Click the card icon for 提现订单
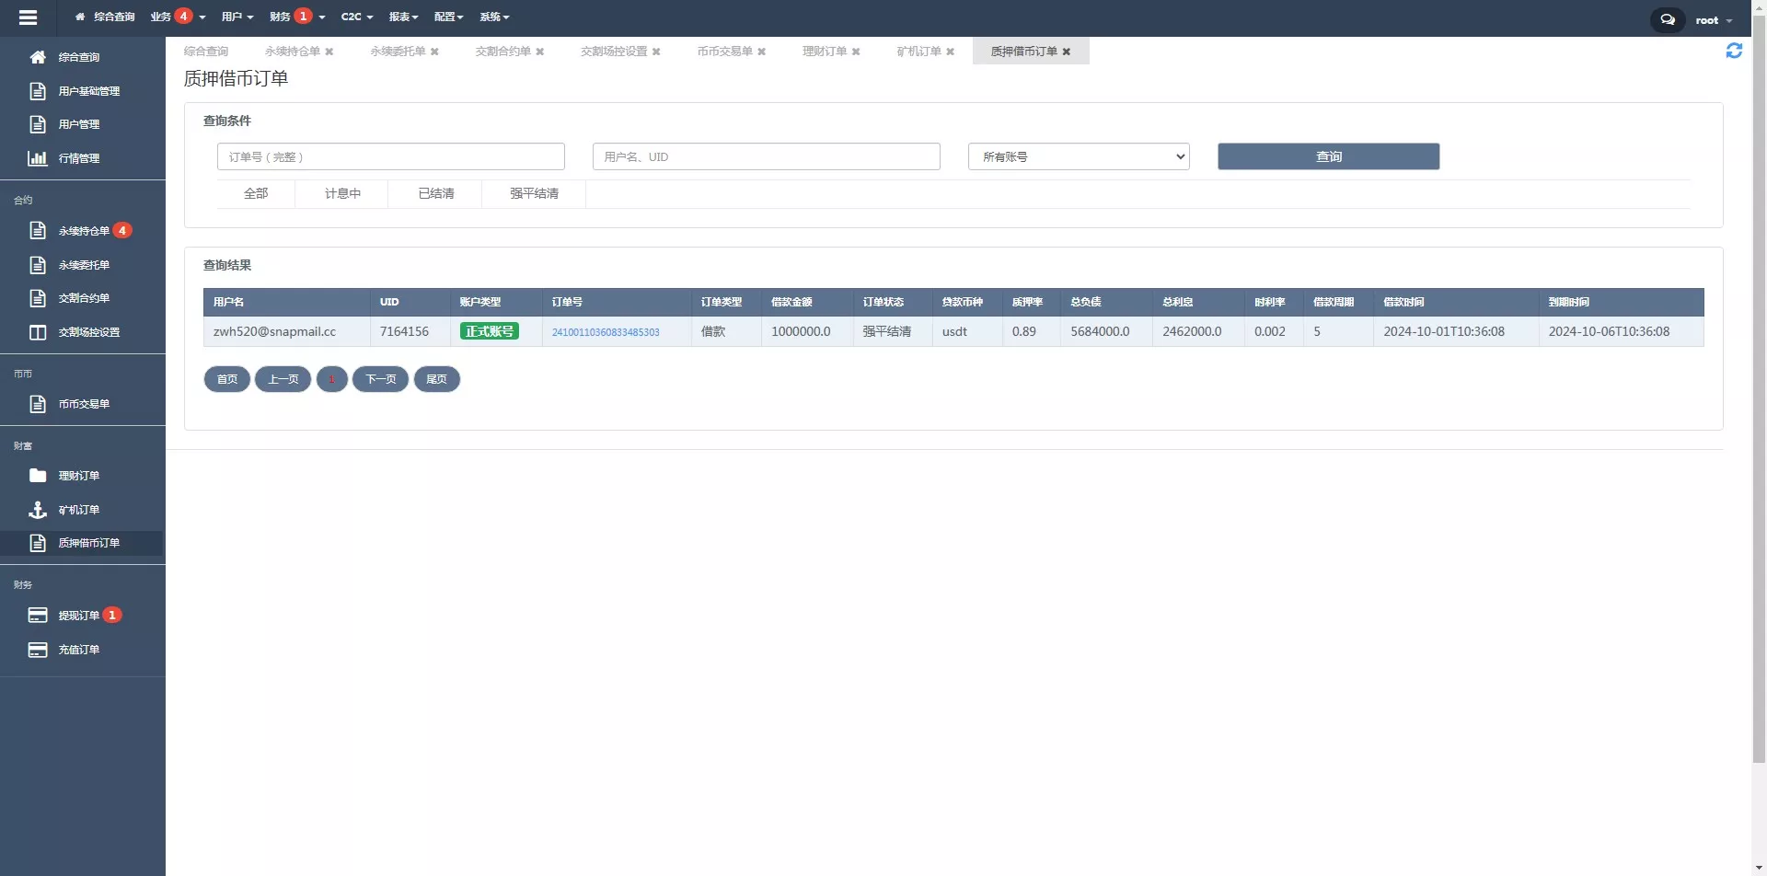 (x=38, y=616)
